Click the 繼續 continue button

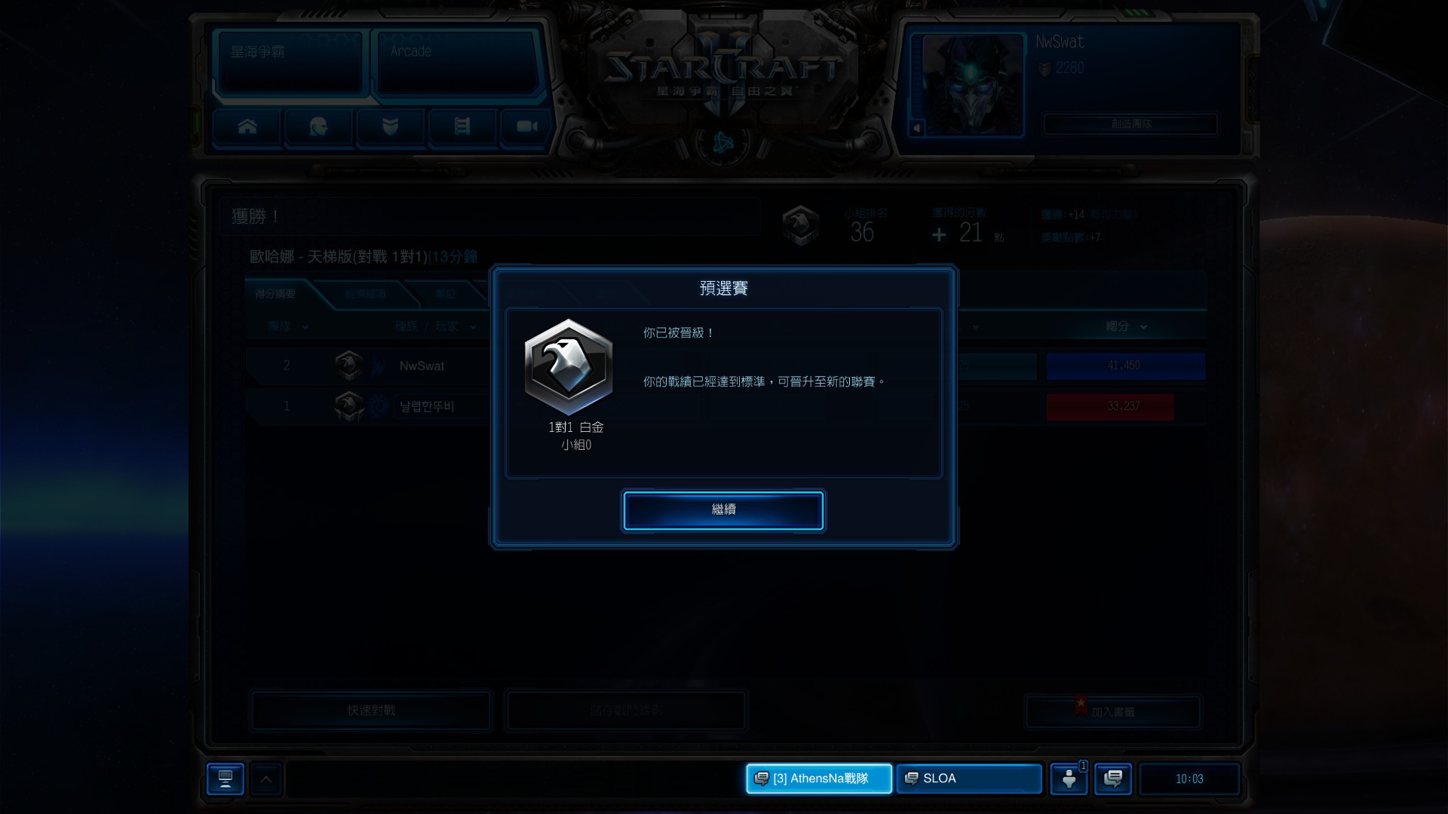click(x=723, y=510)
